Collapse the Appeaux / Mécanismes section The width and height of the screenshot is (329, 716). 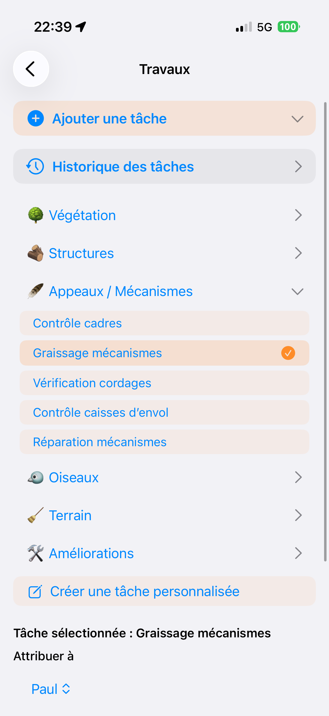point(297,291)
